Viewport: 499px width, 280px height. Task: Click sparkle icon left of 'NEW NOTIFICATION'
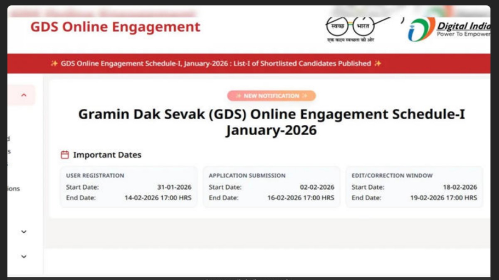click(238, 96)
